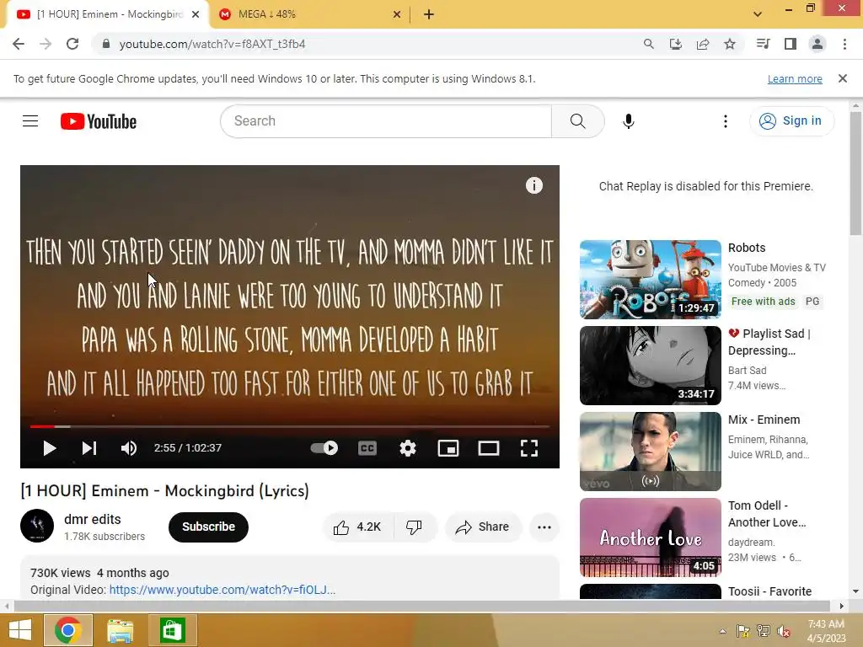Switch to theater mode icon
Screen dimensions: 863x647
coord(489,448)
